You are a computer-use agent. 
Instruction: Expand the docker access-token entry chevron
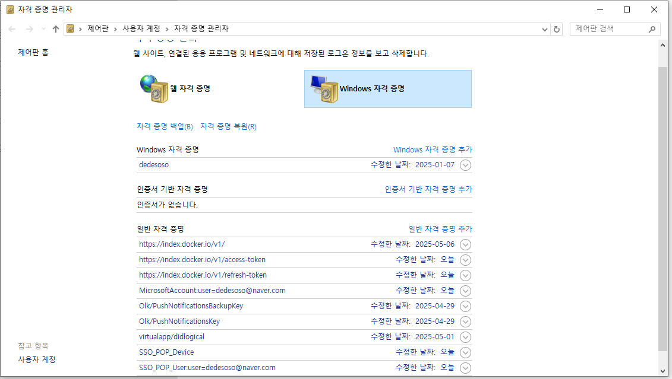click(x=465, y=260)
